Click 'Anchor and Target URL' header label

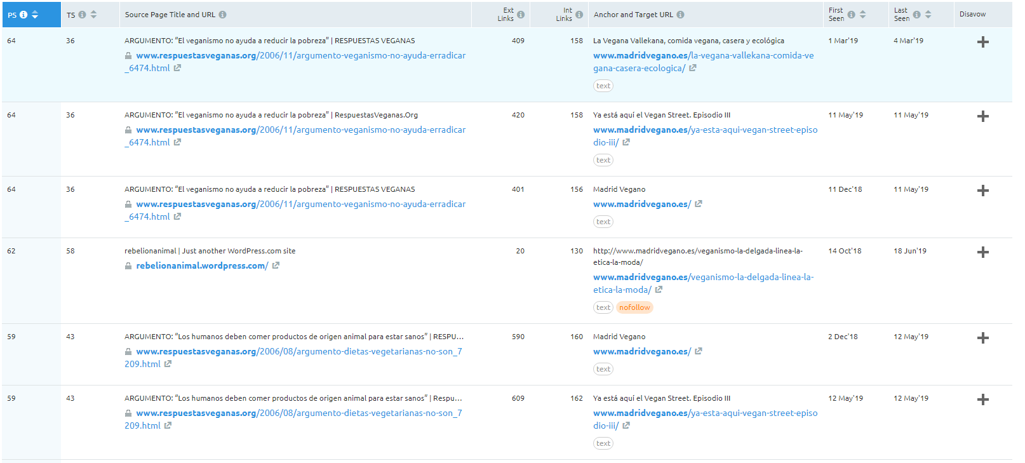tap(633, 15)
